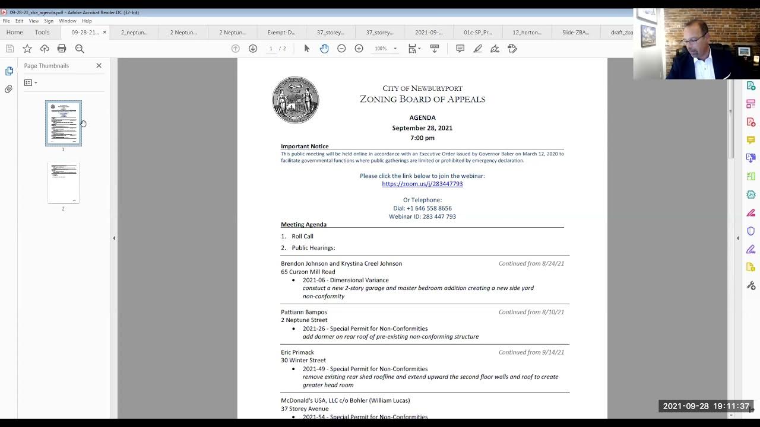Open Fill & Sign tool in right pane
This screenshot has width=760, height=427.
(751, 249)
